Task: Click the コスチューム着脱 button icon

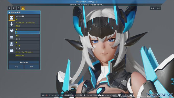Action: click(x=119, y=95)
